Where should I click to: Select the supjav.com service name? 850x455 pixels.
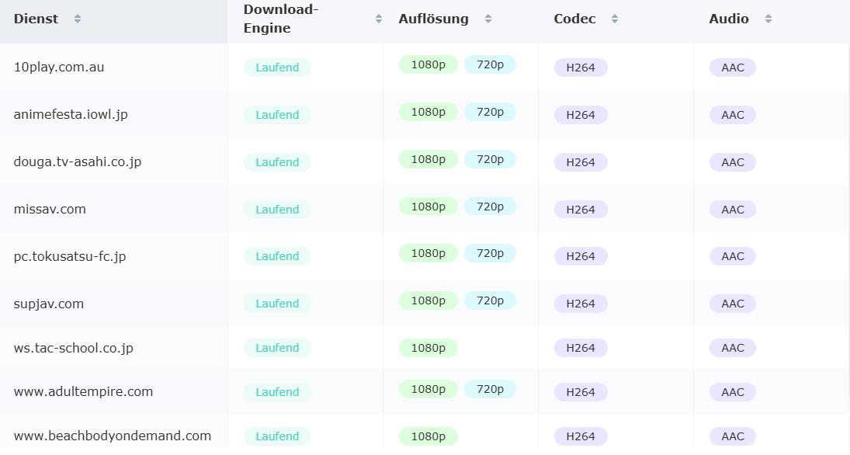[x=49, y=304]
